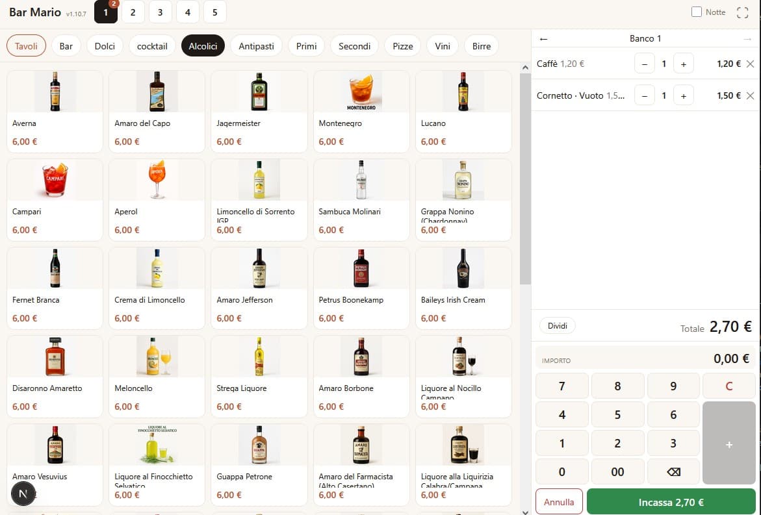Add Averna to the order
The width and height of the screenshot is (761, 515).
[55, 112]
